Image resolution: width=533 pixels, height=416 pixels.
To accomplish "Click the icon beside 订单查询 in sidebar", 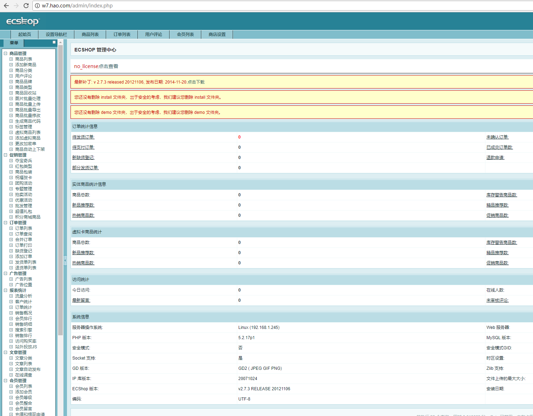I will click(x=11, y=234).
